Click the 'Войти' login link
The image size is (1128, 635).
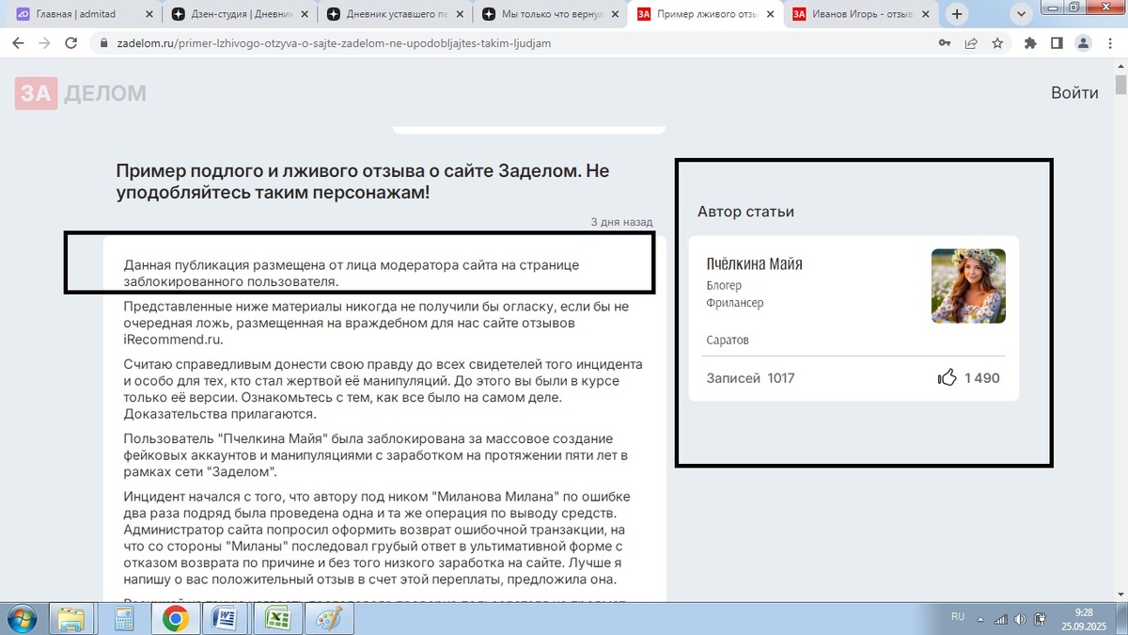pyautogui.click(x=1074, y=92)
